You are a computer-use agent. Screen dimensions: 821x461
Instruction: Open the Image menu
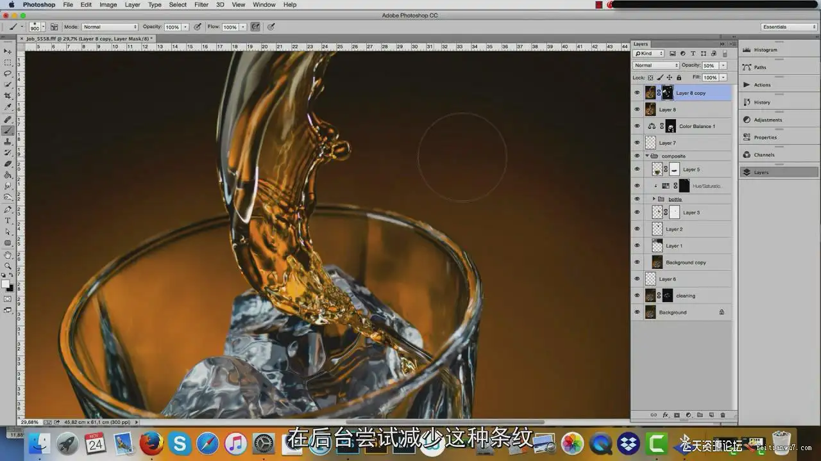click(108, 4)
